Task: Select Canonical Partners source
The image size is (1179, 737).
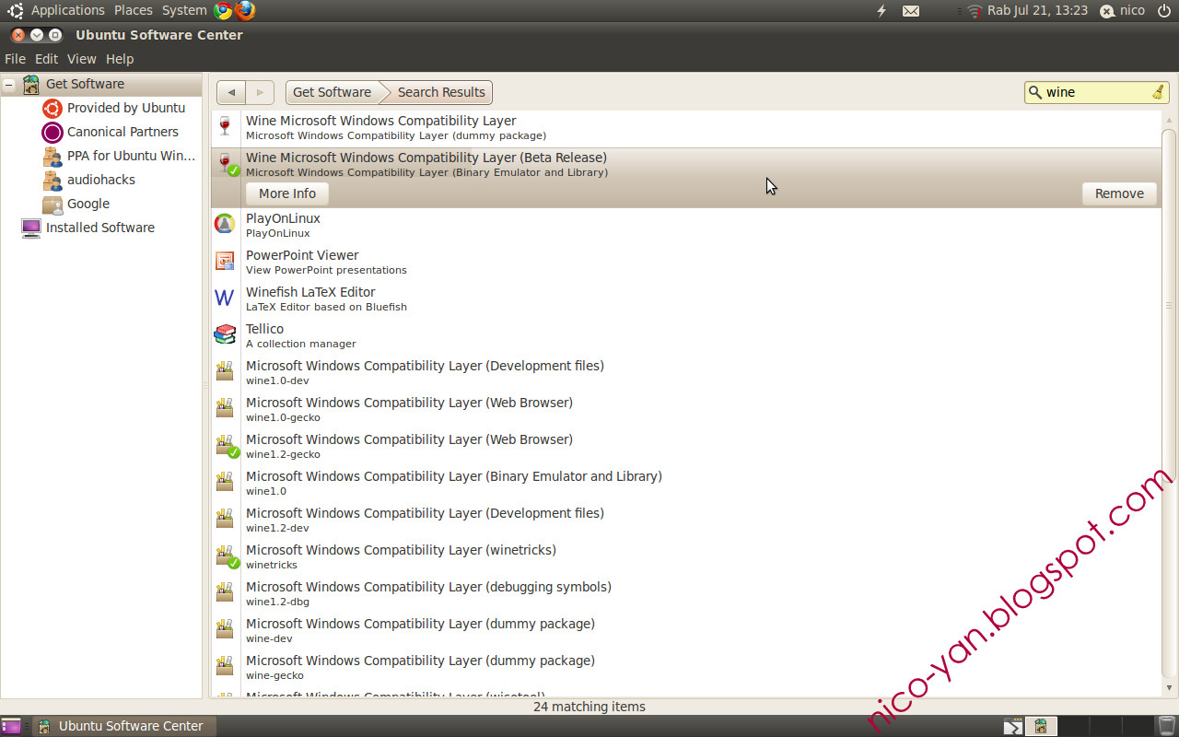Action: pos(123,132)
